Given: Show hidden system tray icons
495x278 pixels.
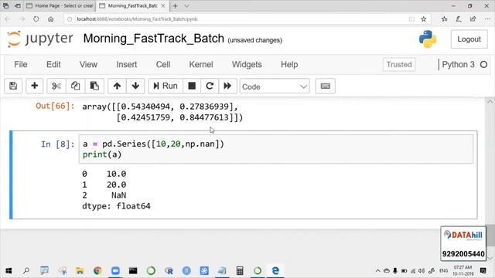Looking at the screenshot, I should (377, 270).
